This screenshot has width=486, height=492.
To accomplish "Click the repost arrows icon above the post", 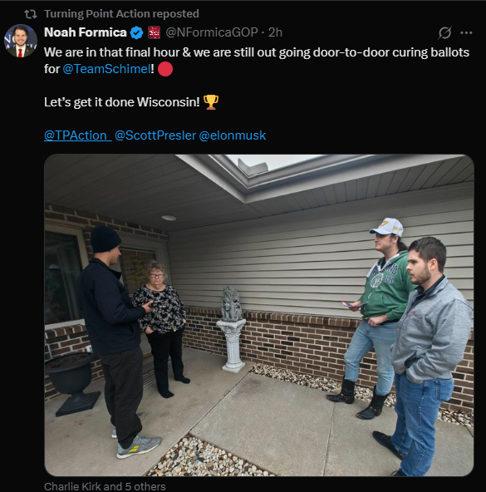I will pyautogui.click(x=31, y=14).
